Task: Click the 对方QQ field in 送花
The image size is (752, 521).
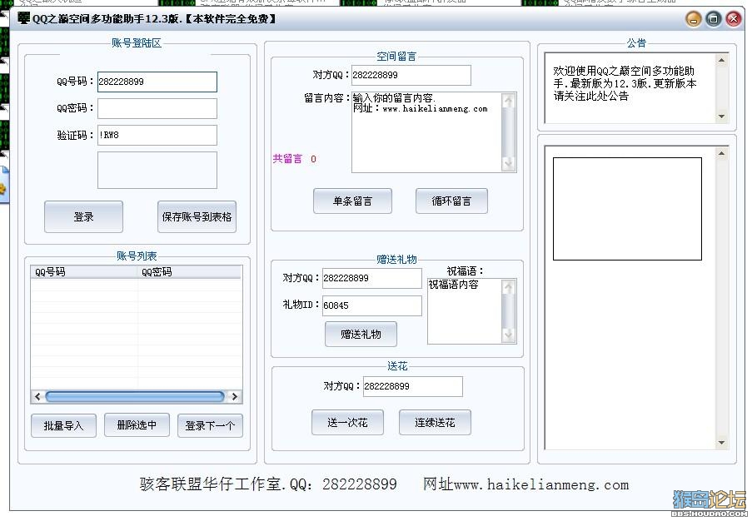Action: point(412,386)
